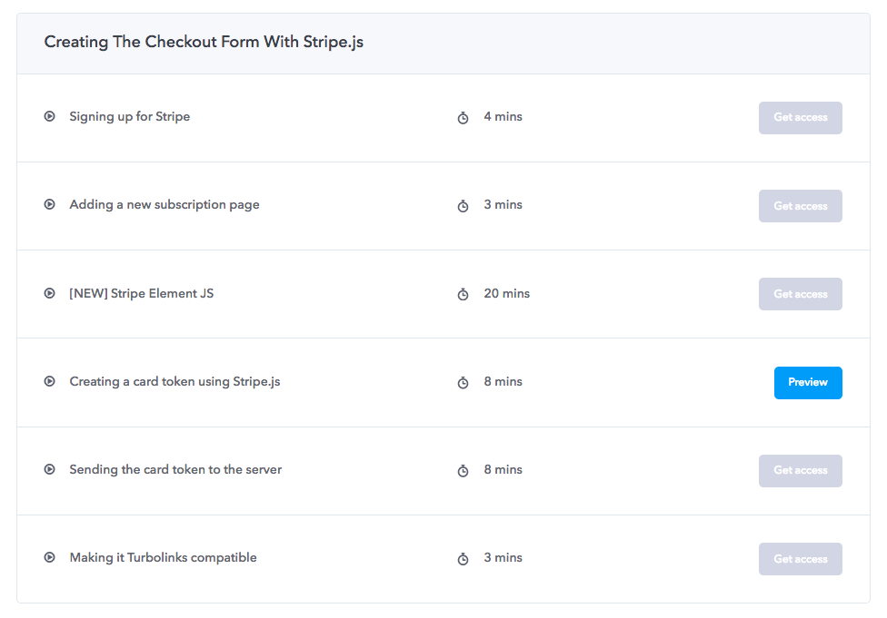
Task: Get access to [NEW] Stripe Element JS lesson
Action: [x=801, y=294]
